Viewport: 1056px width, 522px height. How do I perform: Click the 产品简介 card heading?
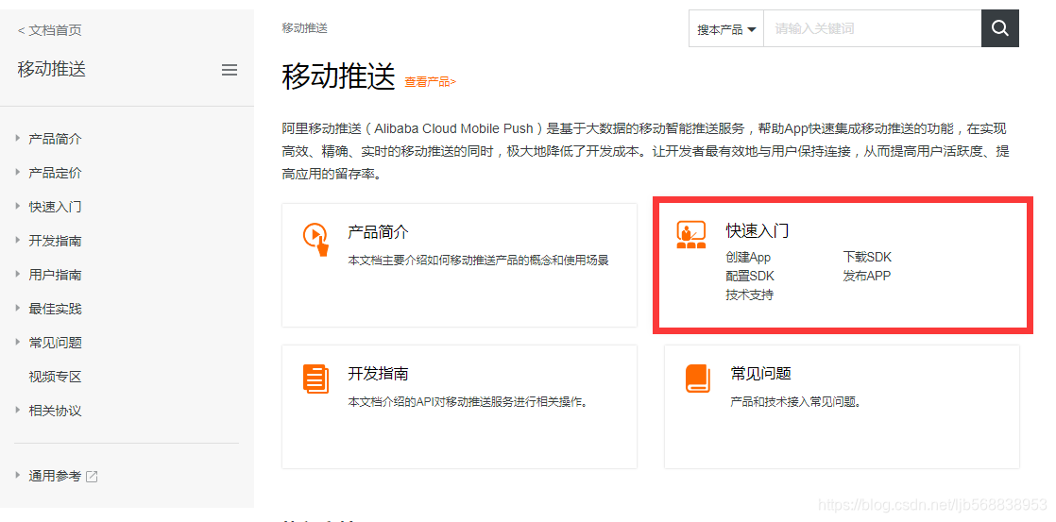tap(378, 233)
